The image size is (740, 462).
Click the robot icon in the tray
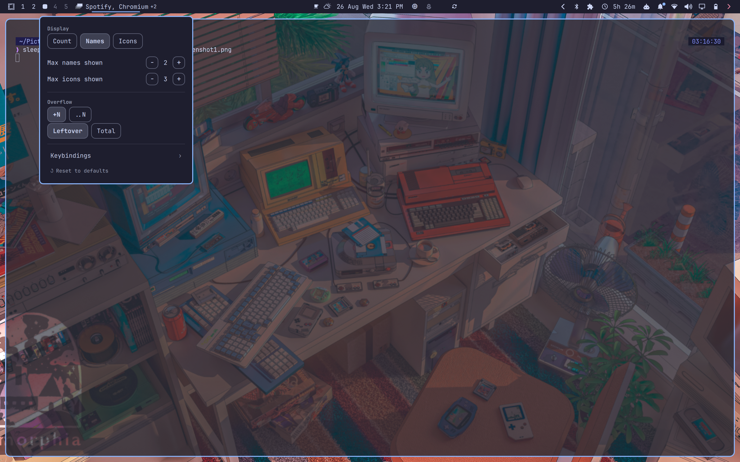tap(646, 6)
